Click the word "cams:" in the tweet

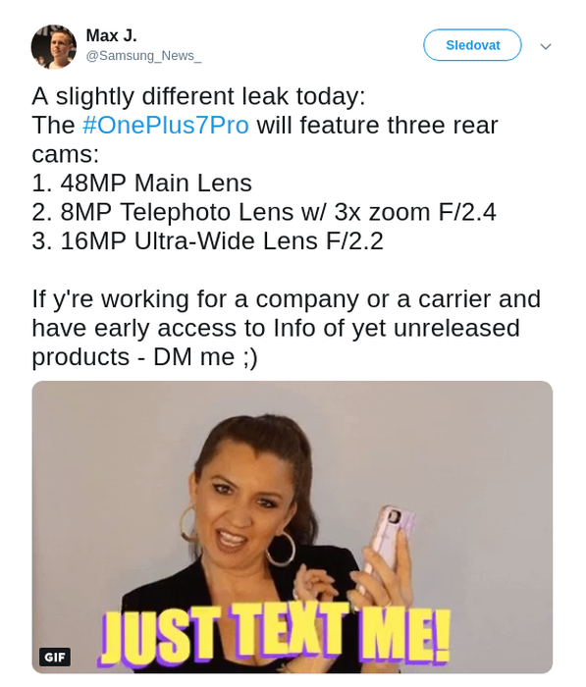(x=66, y=154)
